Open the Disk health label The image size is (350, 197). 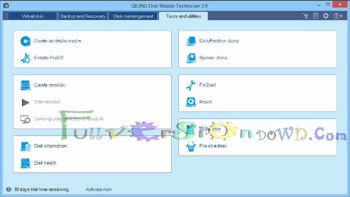click(x=45, y=163)
